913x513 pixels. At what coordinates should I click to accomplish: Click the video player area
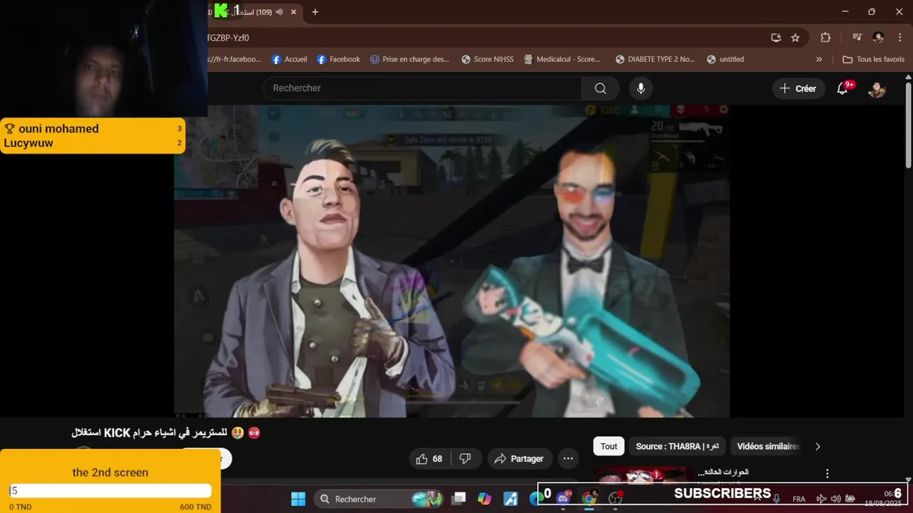tap(452, 261)
